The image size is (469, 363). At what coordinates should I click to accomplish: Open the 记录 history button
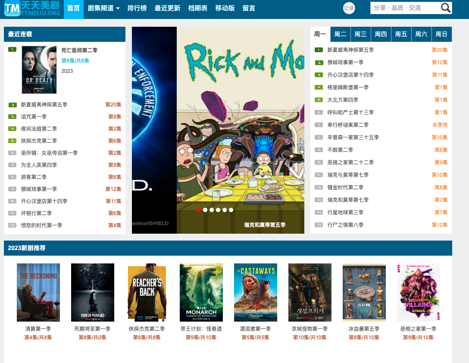(349, 8)
